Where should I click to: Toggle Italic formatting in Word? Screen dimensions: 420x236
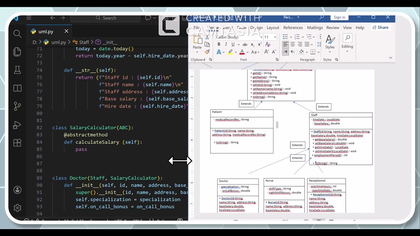226,45
